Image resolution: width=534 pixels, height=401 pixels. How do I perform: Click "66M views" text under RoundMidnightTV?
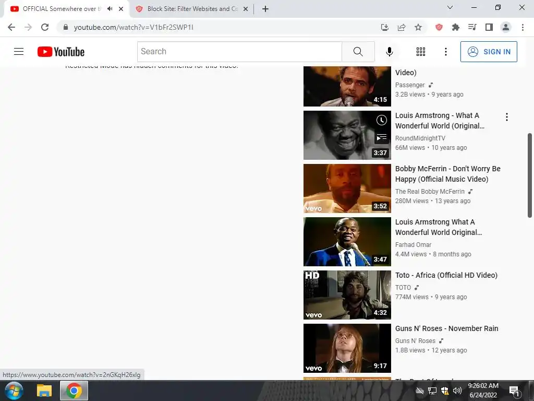[x=410, y=148]
